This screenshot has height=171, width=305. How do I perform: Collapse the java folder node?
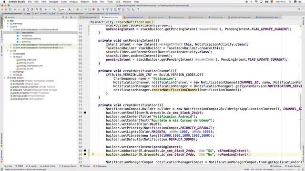(8, 27)
